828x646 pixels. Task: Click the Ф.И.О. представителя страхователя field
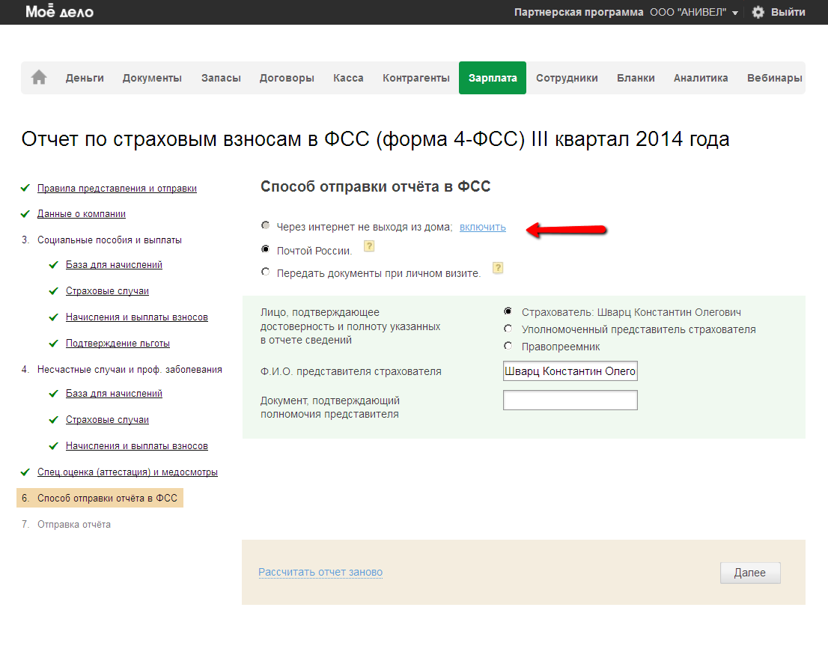coord(570,371)
